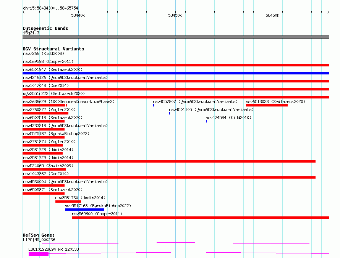The width and height of the screenshot is (340, 258).
Task: Click the 58440k ruler position label
Action: point(78,15)
